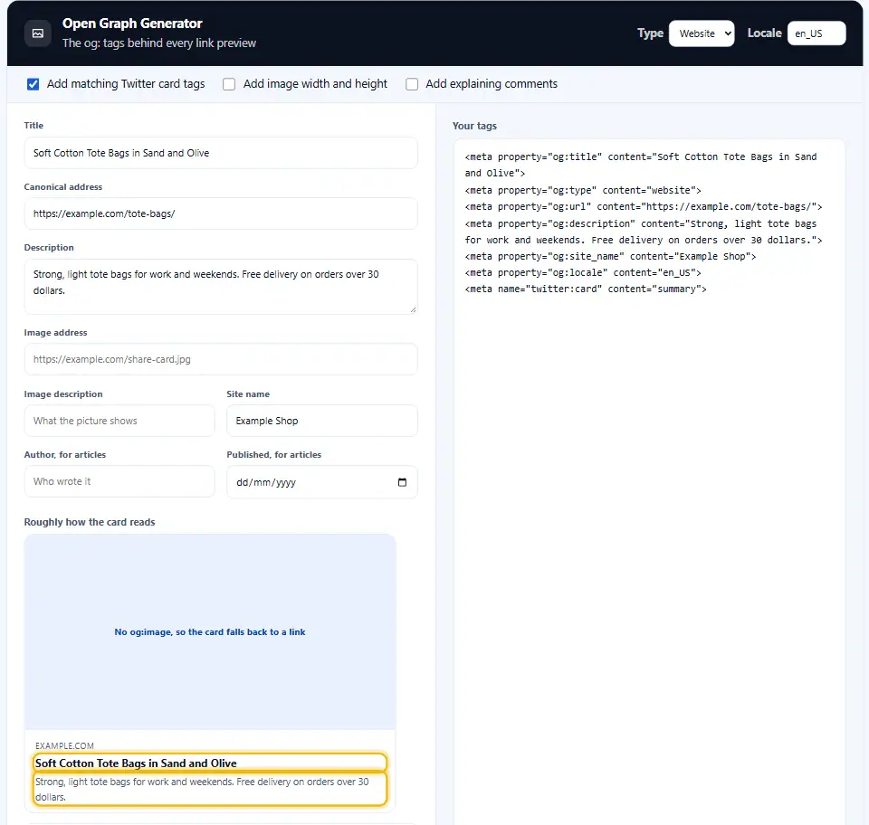This screenshot has width=869, height=825.
Task: Click the No og:image placeholder area
Action: pyautogui.click(x=210, y=631)
